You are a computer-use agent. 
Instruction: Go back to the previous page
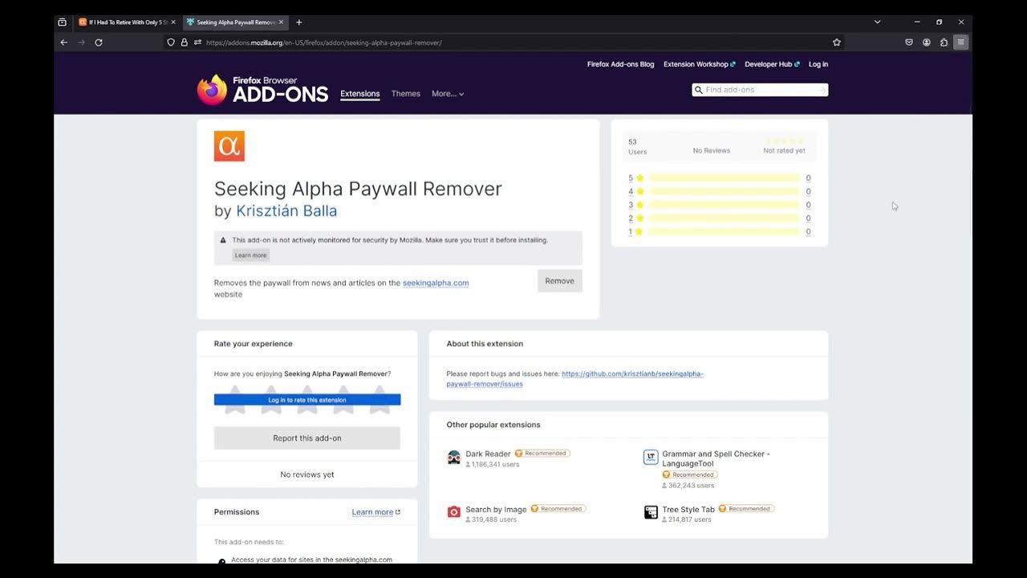click(x=64, y=43)
